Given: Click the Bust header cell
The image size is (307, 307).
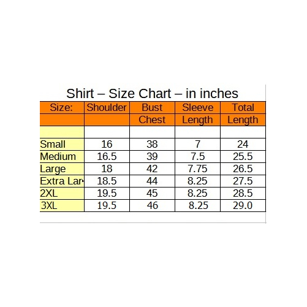Looking at the screenshot, I should (x=152, y=108).
